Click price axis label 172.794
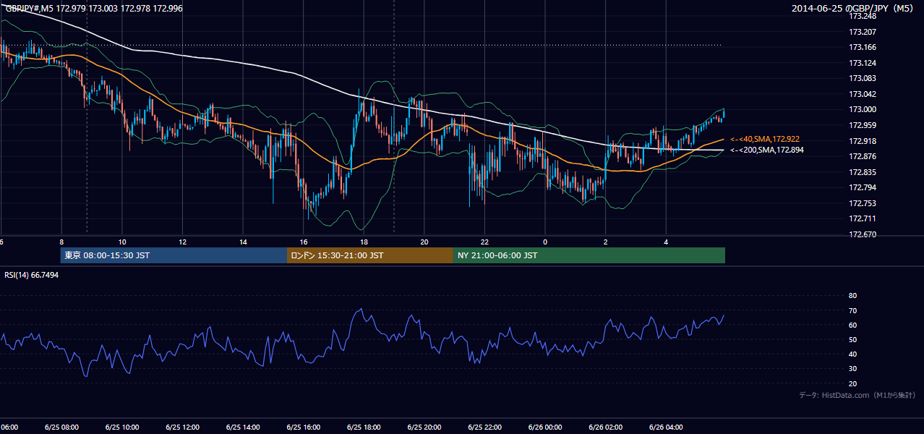 [x=863, y=188]
